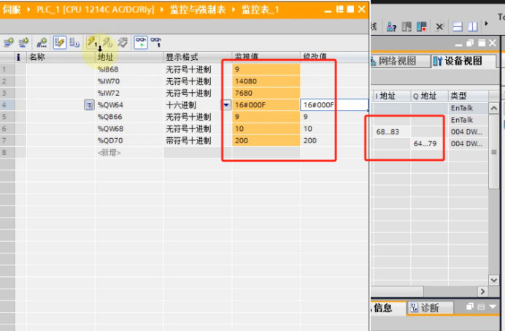Select row header number 8
This screenshot has height=331, width=505.
[x=7, y=153]
